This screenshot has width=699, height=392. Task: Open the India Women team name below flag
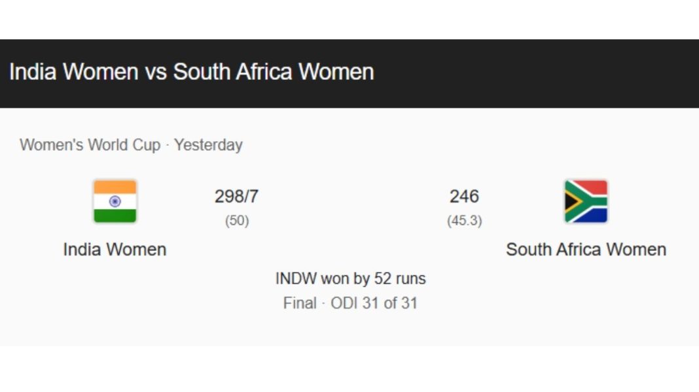point(115,250)
